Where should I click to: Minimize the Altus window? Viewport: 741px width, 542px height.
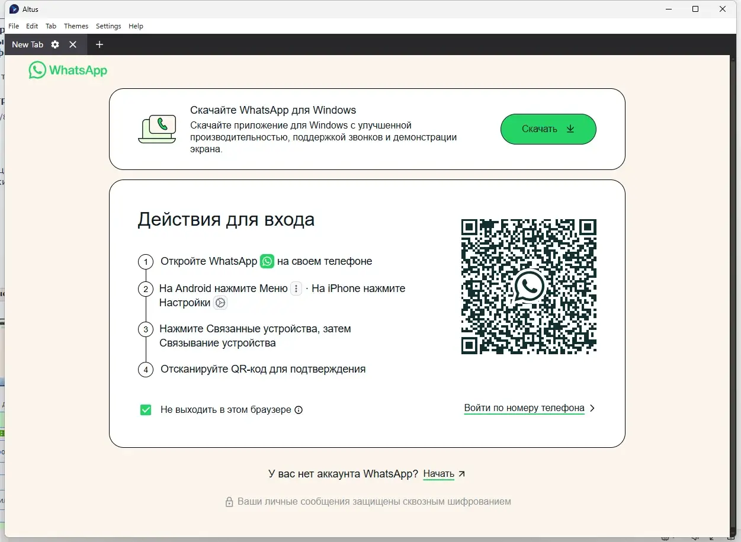coord(669,9)
